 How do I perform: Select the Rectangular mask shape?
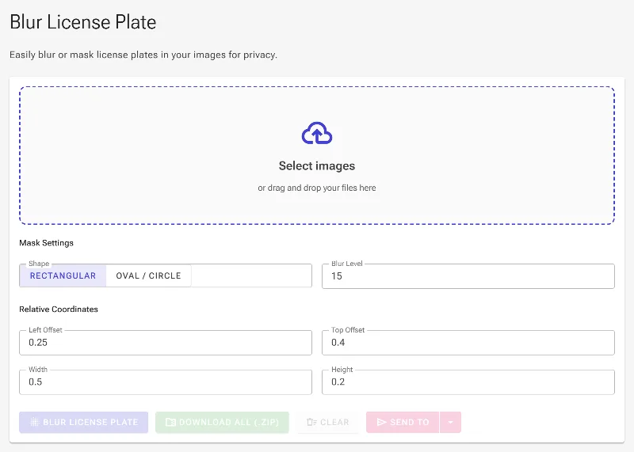pos(63,276)
